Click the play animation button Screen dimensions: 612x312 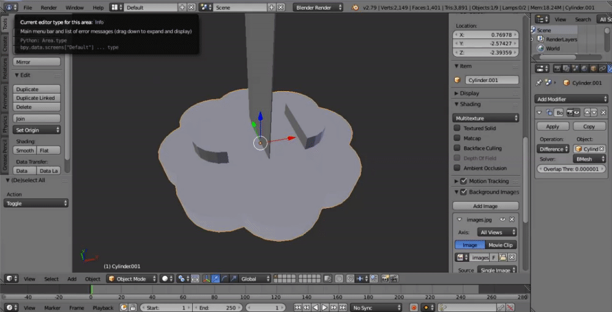(x=324, y=307)
